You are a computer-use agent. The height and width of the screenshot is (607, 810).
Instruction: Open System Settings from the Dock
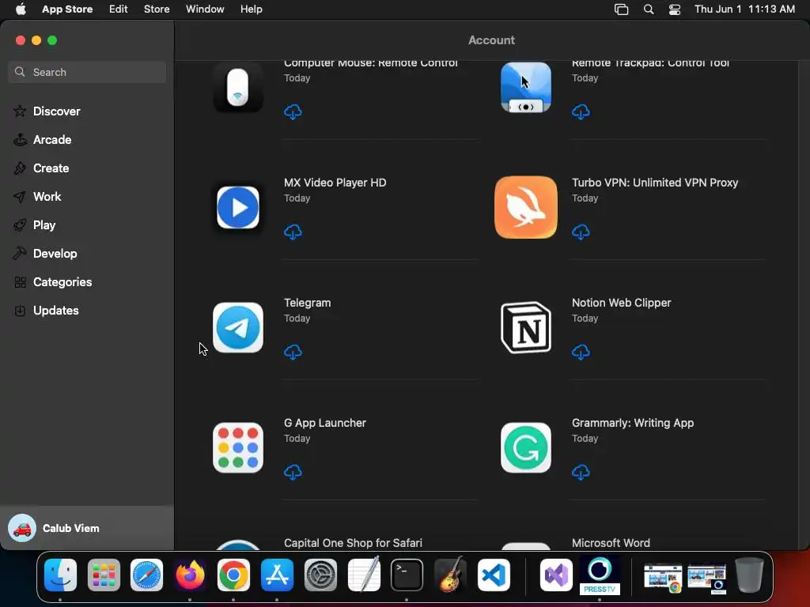[x=320, y=575]
